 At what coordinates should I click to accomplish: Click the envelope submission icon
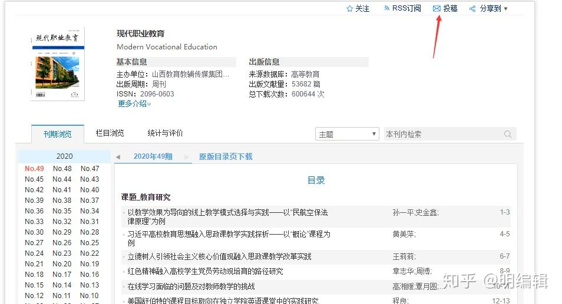(x=437, y=9)
